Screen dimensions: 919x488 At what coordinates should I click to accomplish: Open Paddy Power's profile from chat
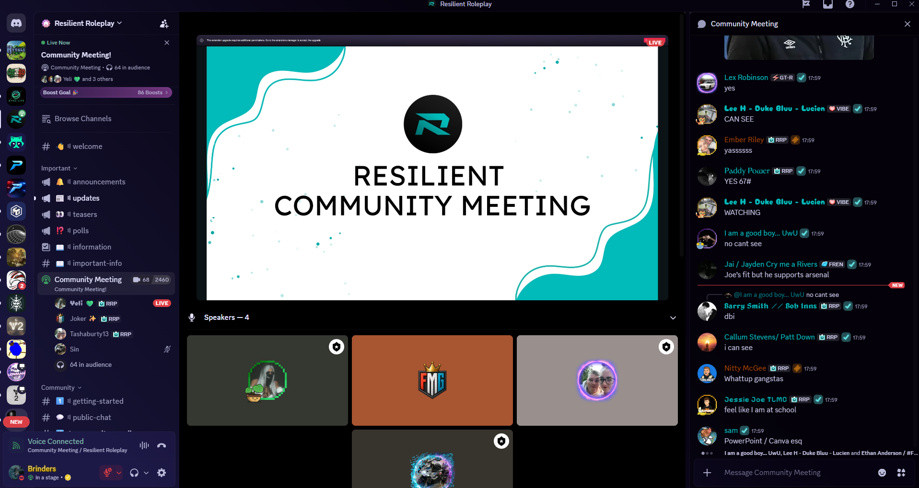click(x=747, y=171)
